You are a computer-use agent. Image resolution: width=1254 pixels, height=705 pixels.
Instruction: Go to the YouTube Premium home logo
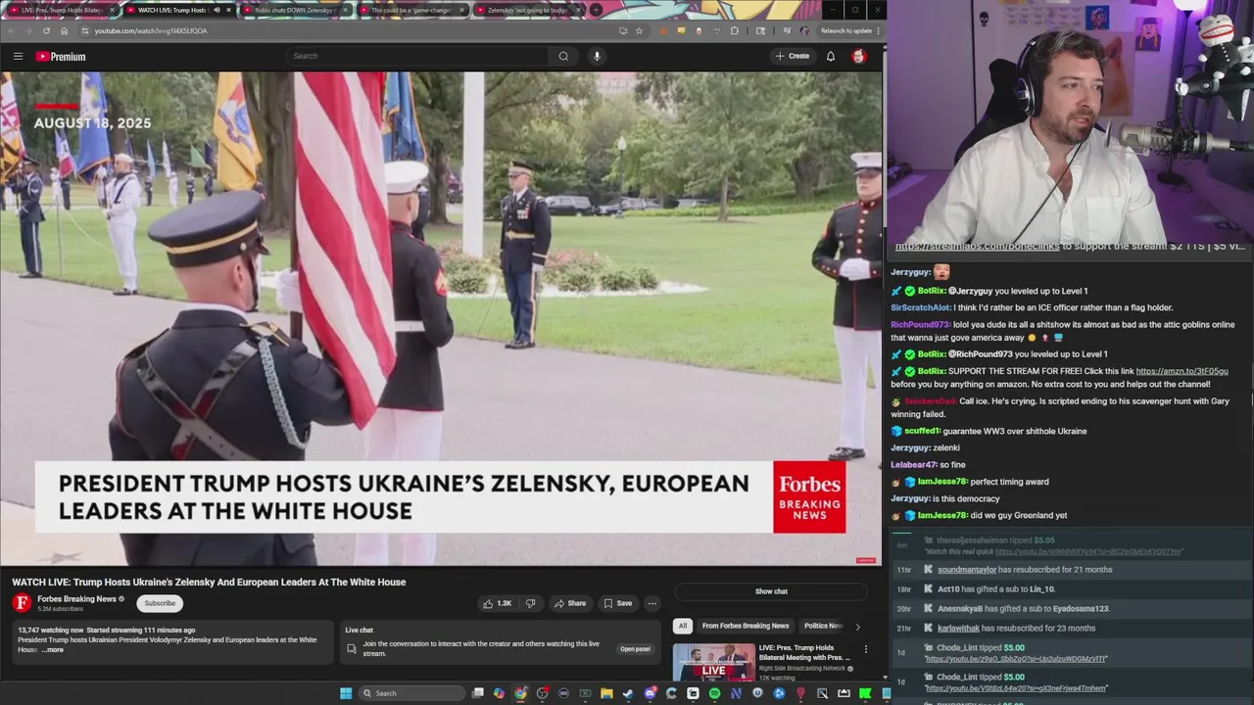click(x=61, y=56)
